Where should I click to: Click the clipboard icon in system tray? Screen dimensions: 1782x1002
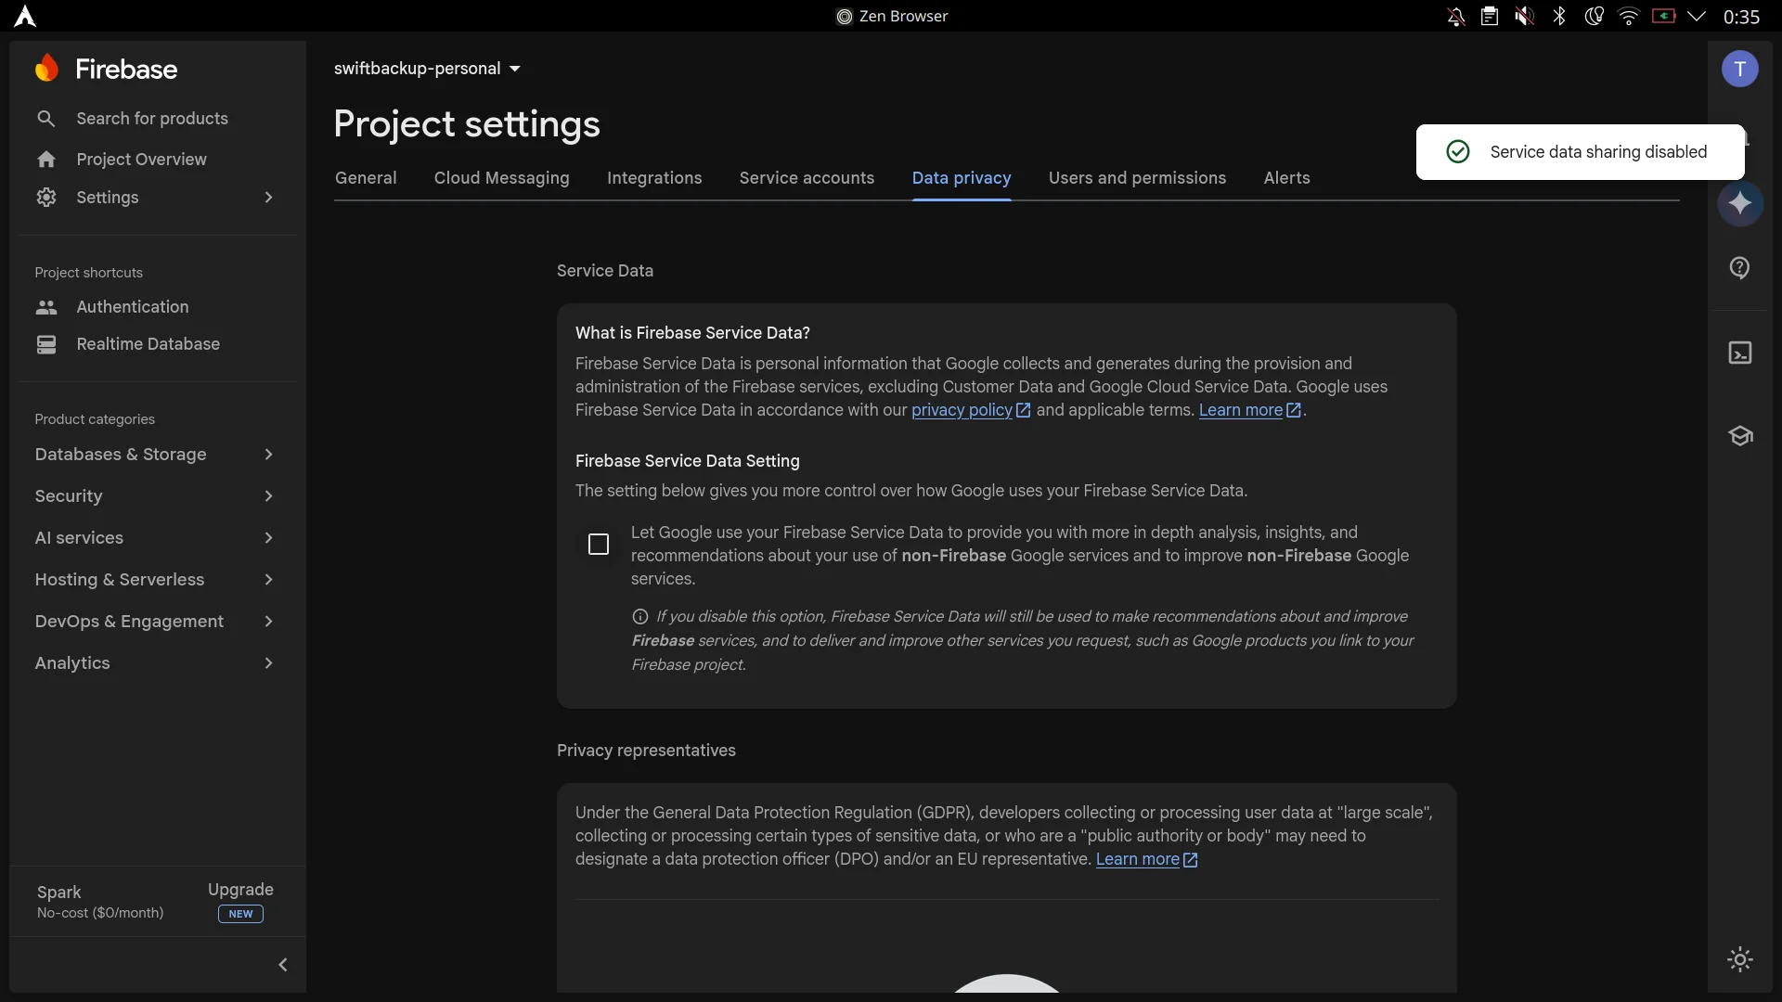pyautogui.click(x=1490, y=17)
